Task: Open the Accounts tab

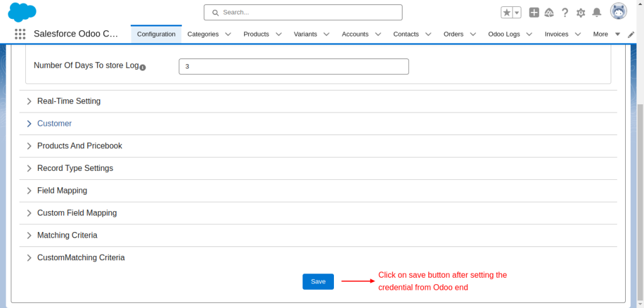Action: pos(355,34)
